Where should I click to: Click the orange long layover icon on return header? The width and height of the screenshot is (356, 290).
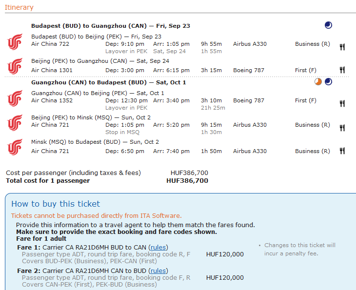click(318, 82)
